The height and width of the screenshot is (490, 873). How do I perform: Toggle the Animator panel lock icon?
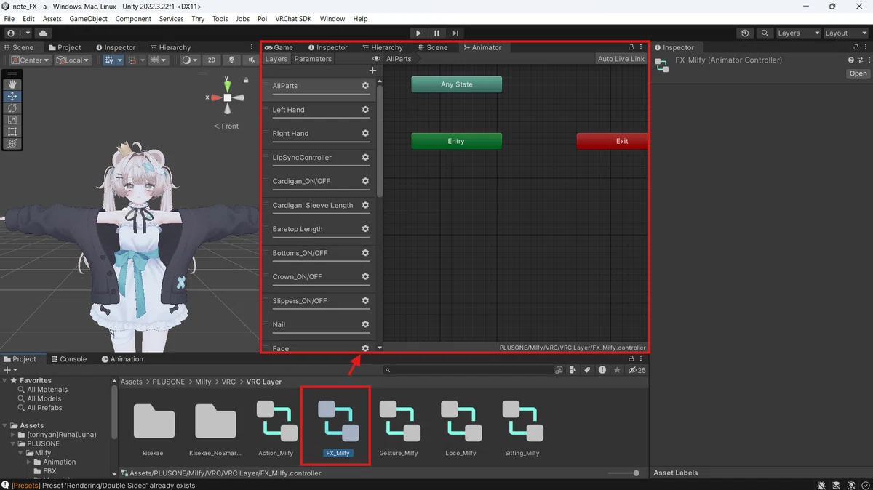[x=631, y=47]
